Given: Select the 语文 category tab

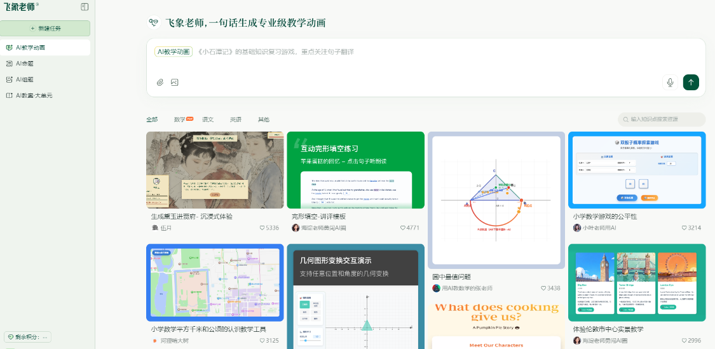Looking at the screenshot, I should 208,120.
